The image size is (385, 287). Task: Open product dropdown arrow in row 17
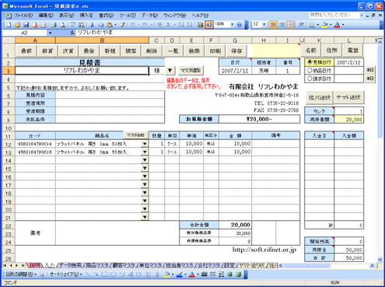[145, 184]
